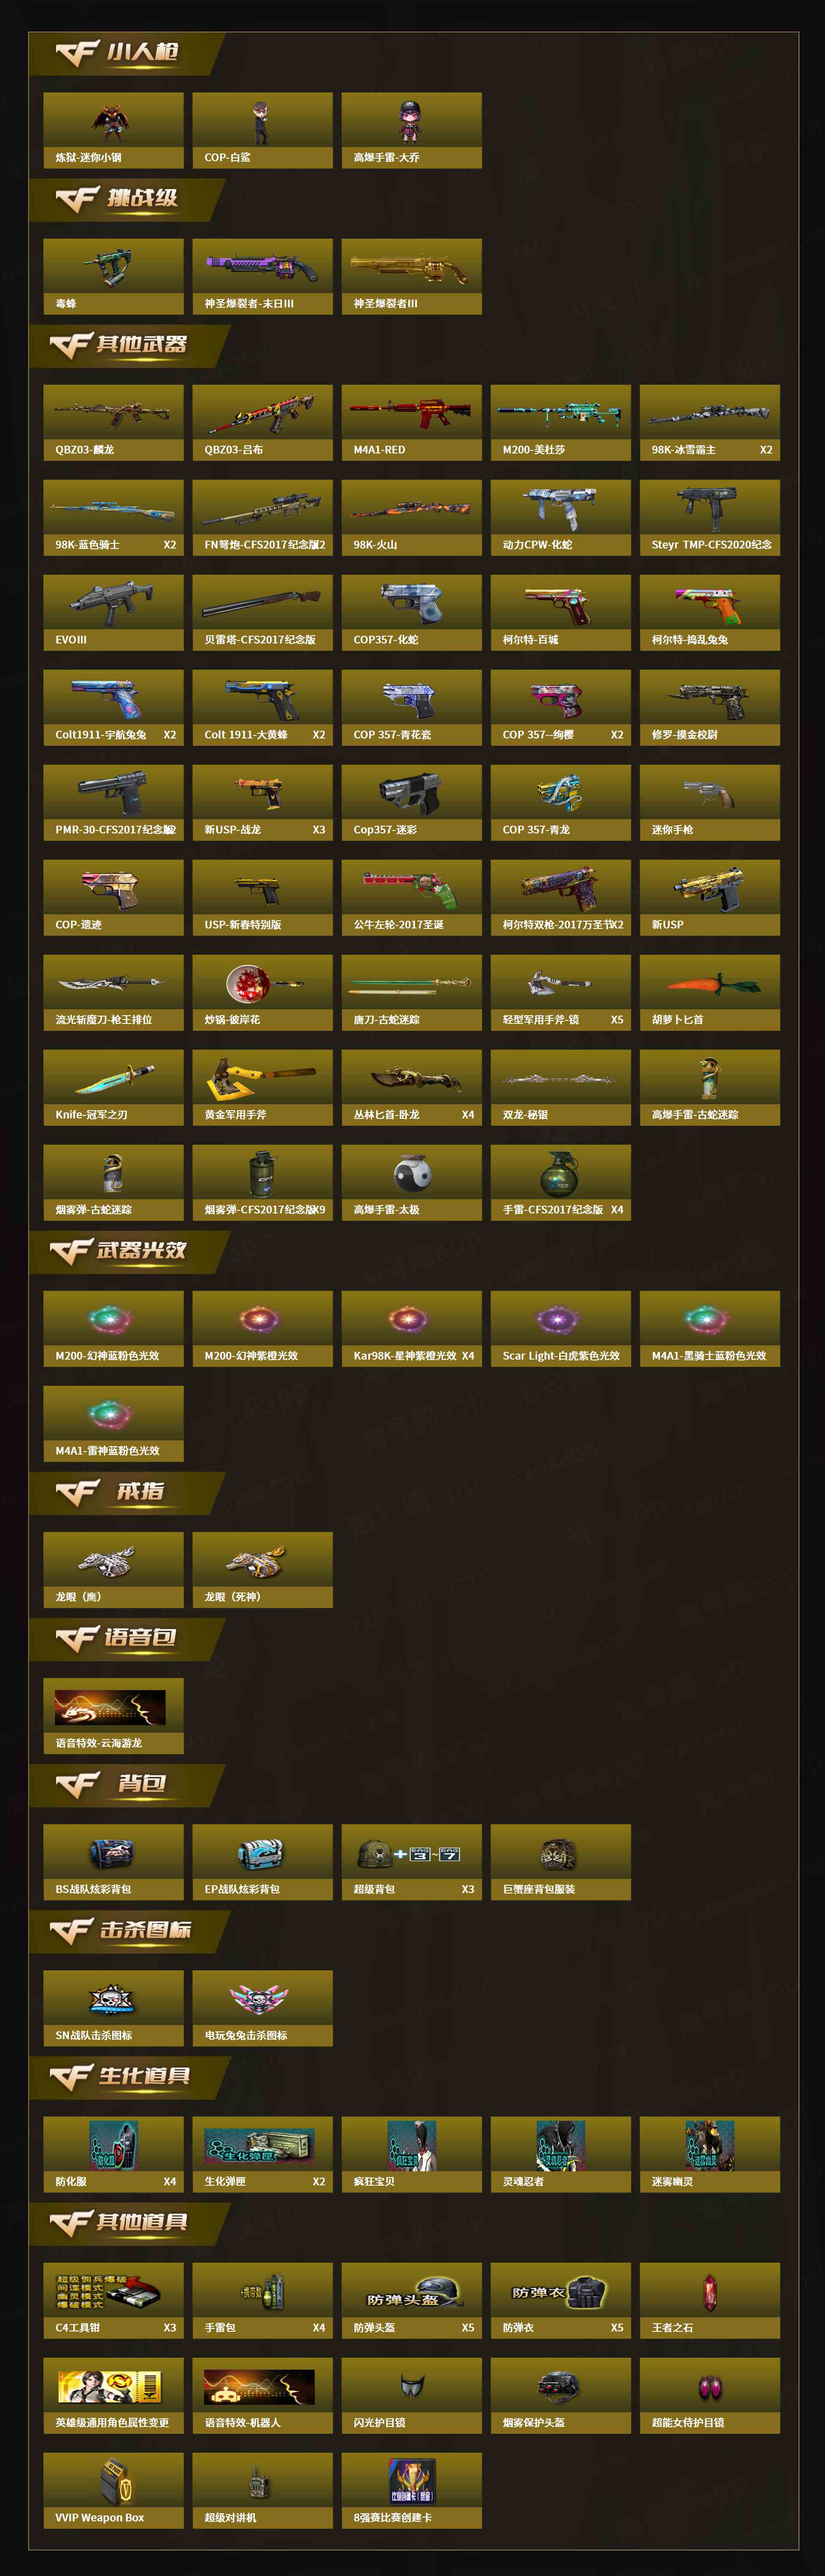Choose the QBZ03-麟龙 weapon icon
Viewport: 825px width, 2576px height.
pos(113,422)
